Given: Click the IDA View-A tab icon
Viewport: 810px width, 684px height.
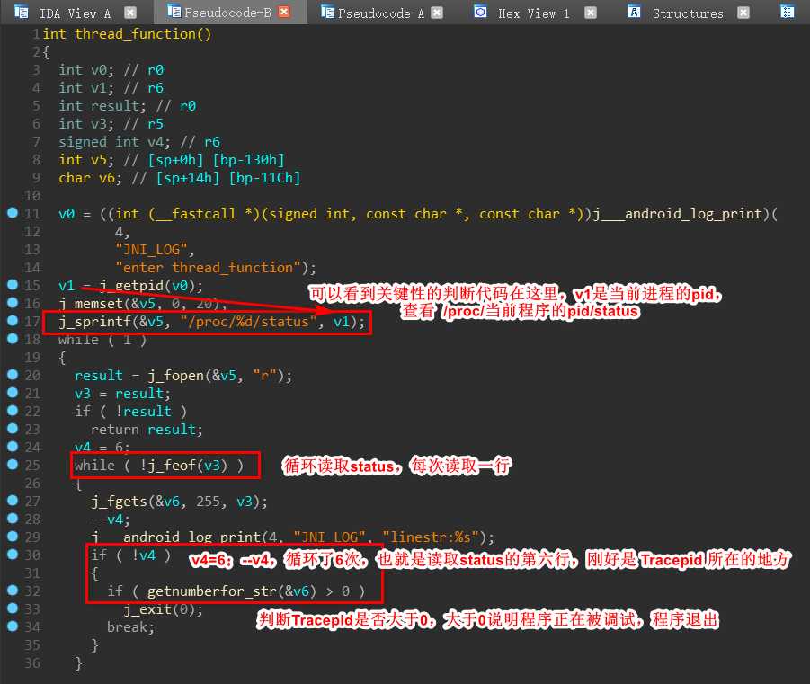Looking at the screenshot, I should [x=22, y=12].
